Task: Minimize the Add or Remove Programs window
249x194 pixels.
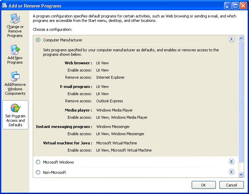Action: [x=227, y=6]
